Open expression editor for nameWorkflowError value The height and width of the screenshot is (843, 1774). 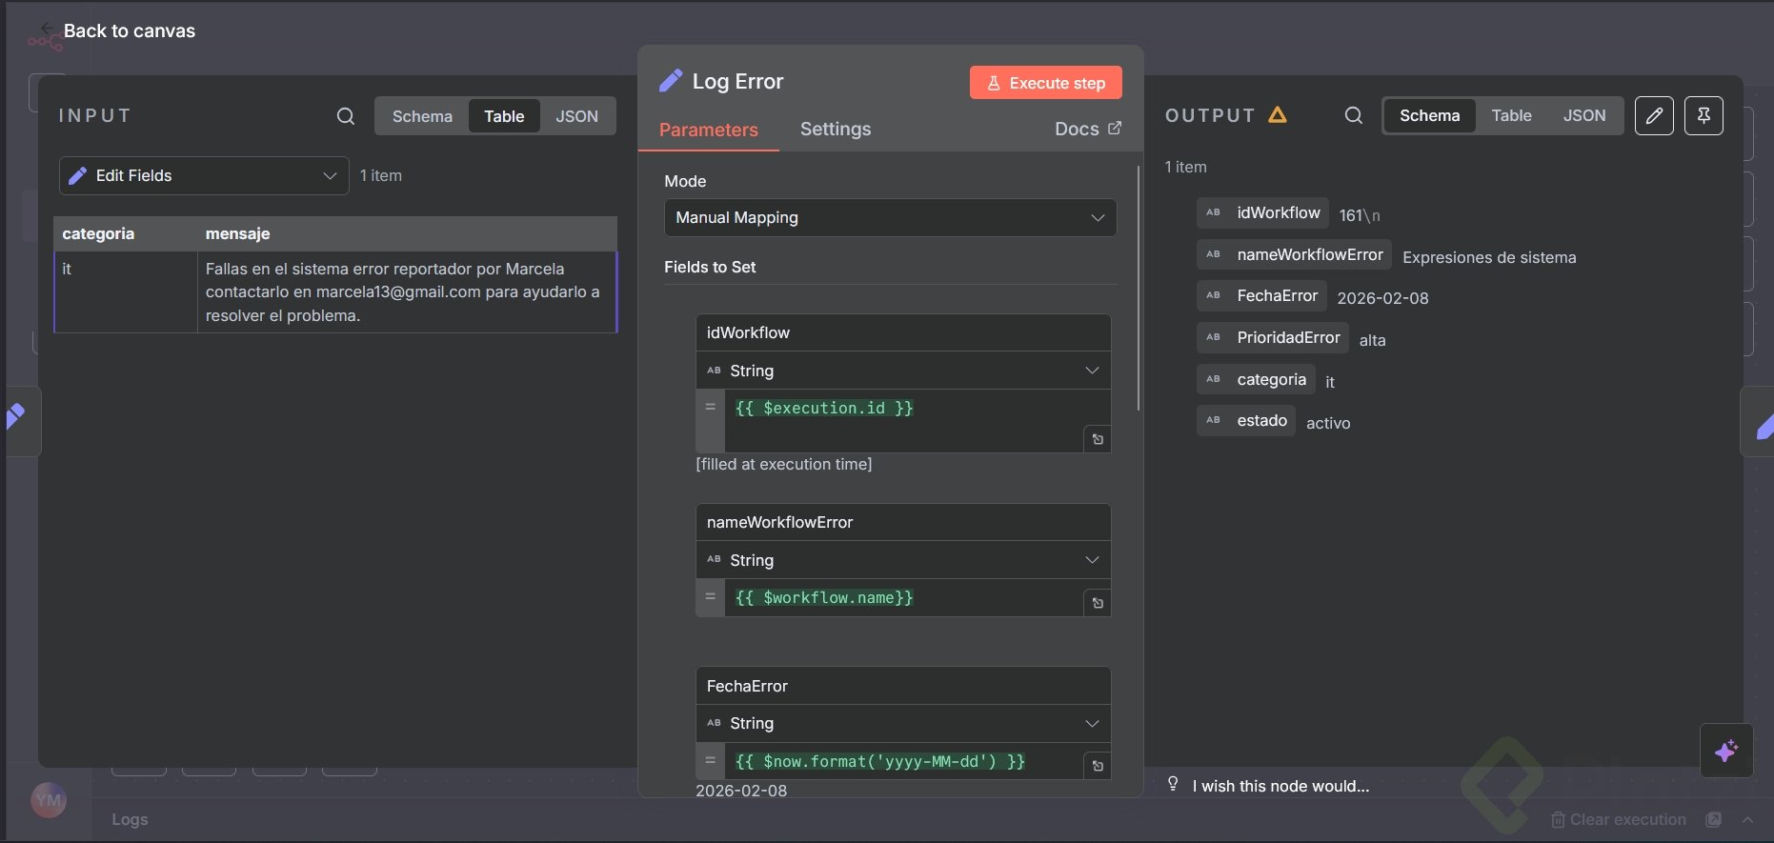pyautogui.click(x=1098, y=603)
